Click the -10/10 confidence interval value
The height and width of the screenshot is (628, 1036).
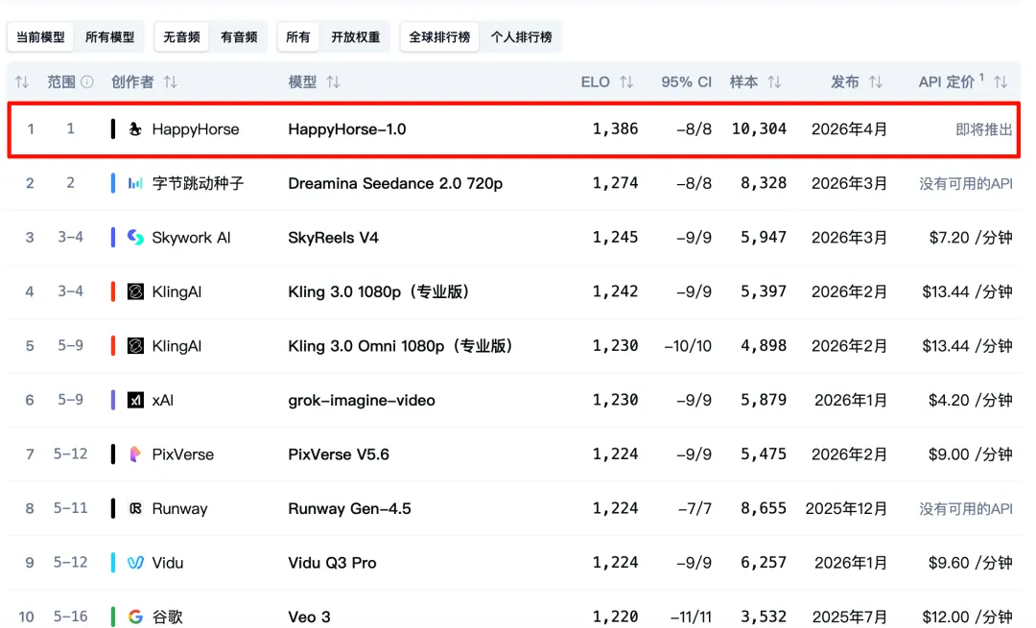click(x=688, y=345)
